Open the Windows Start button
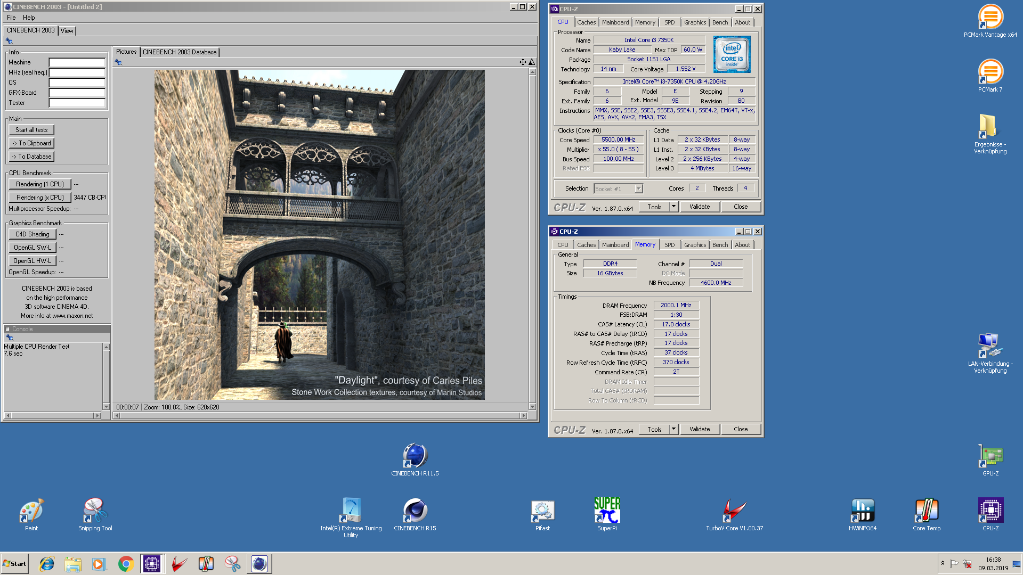 click(15, 564)
